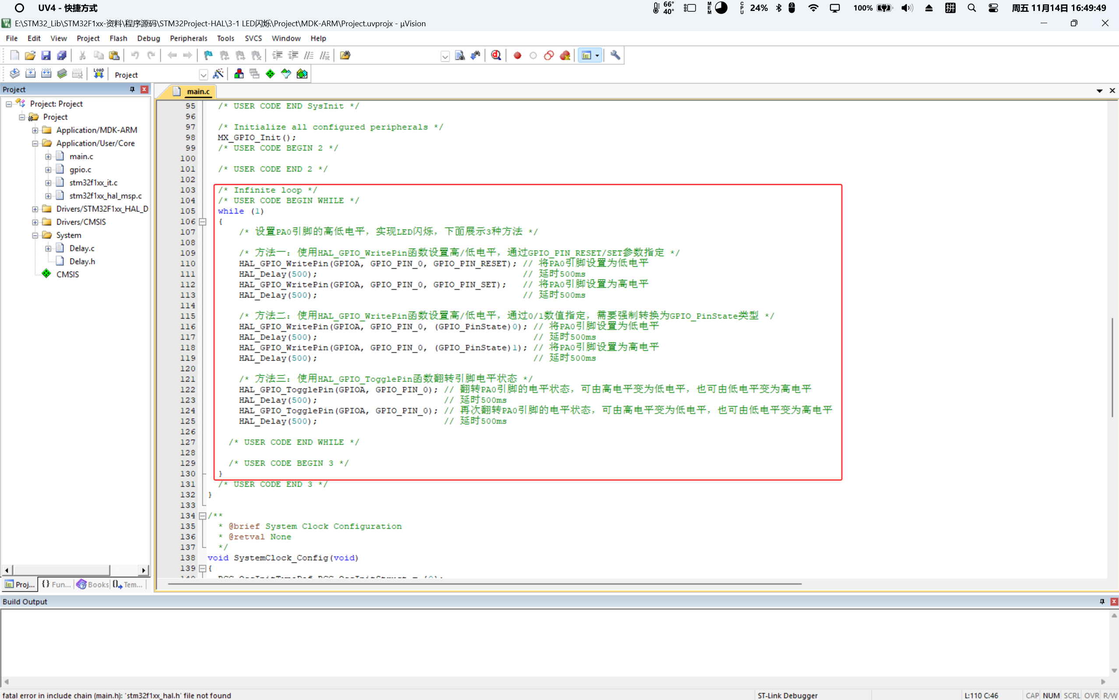Click the Manage Run-Time Environment green diamond

270,74
